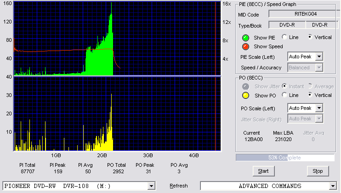Select Line mode for PO graph
The height and width of the screenshot is (193, 341).
click(284, 95)
